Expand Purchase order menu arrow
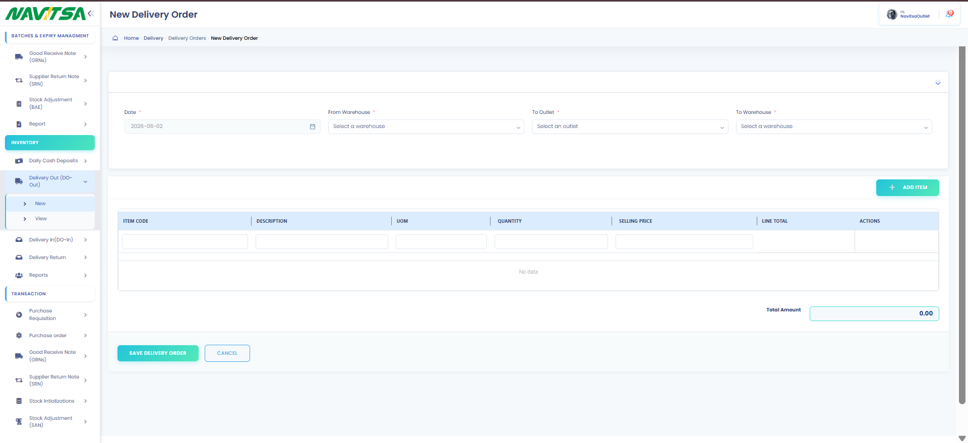Viewport: 968px width, 443px height. tap(85, 336)
